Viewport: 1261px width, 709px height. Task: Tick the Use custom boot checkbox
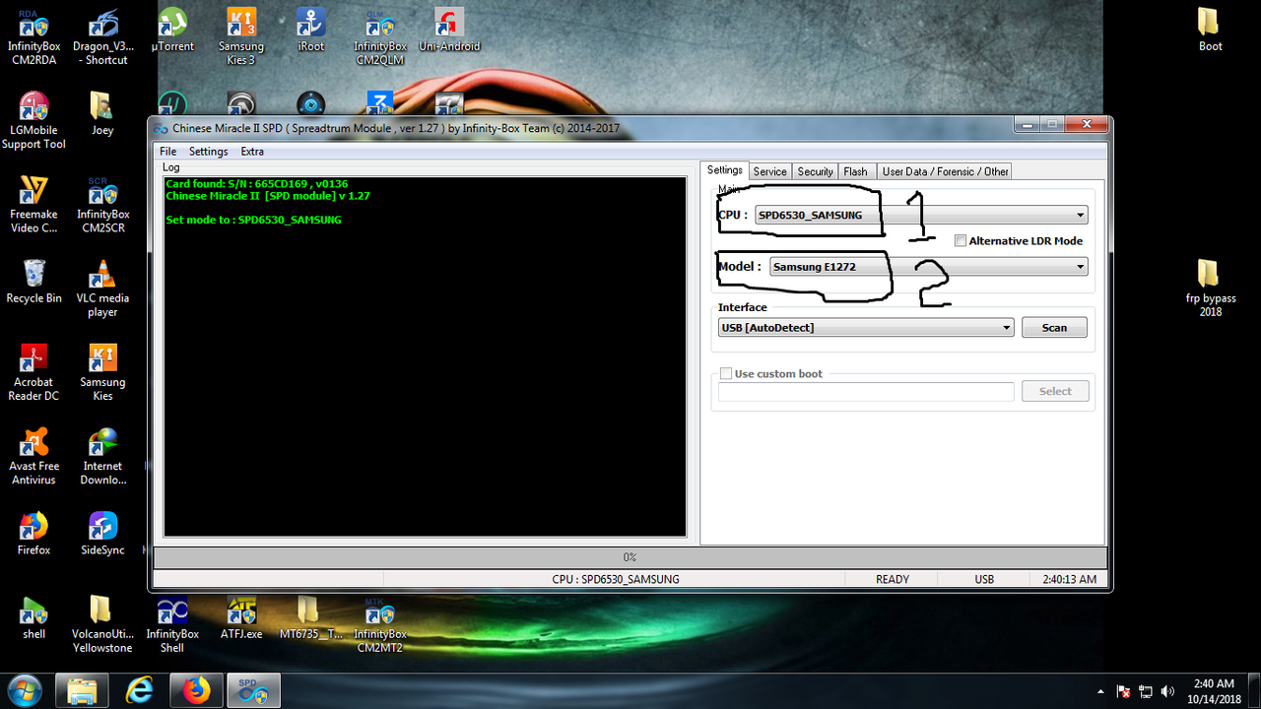(726, 374)
